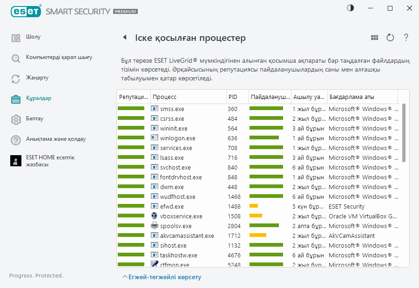Sort by the PID column header
Image resolution: width=419 pixels, height=288 pixels.
click(x=233, y=97)
